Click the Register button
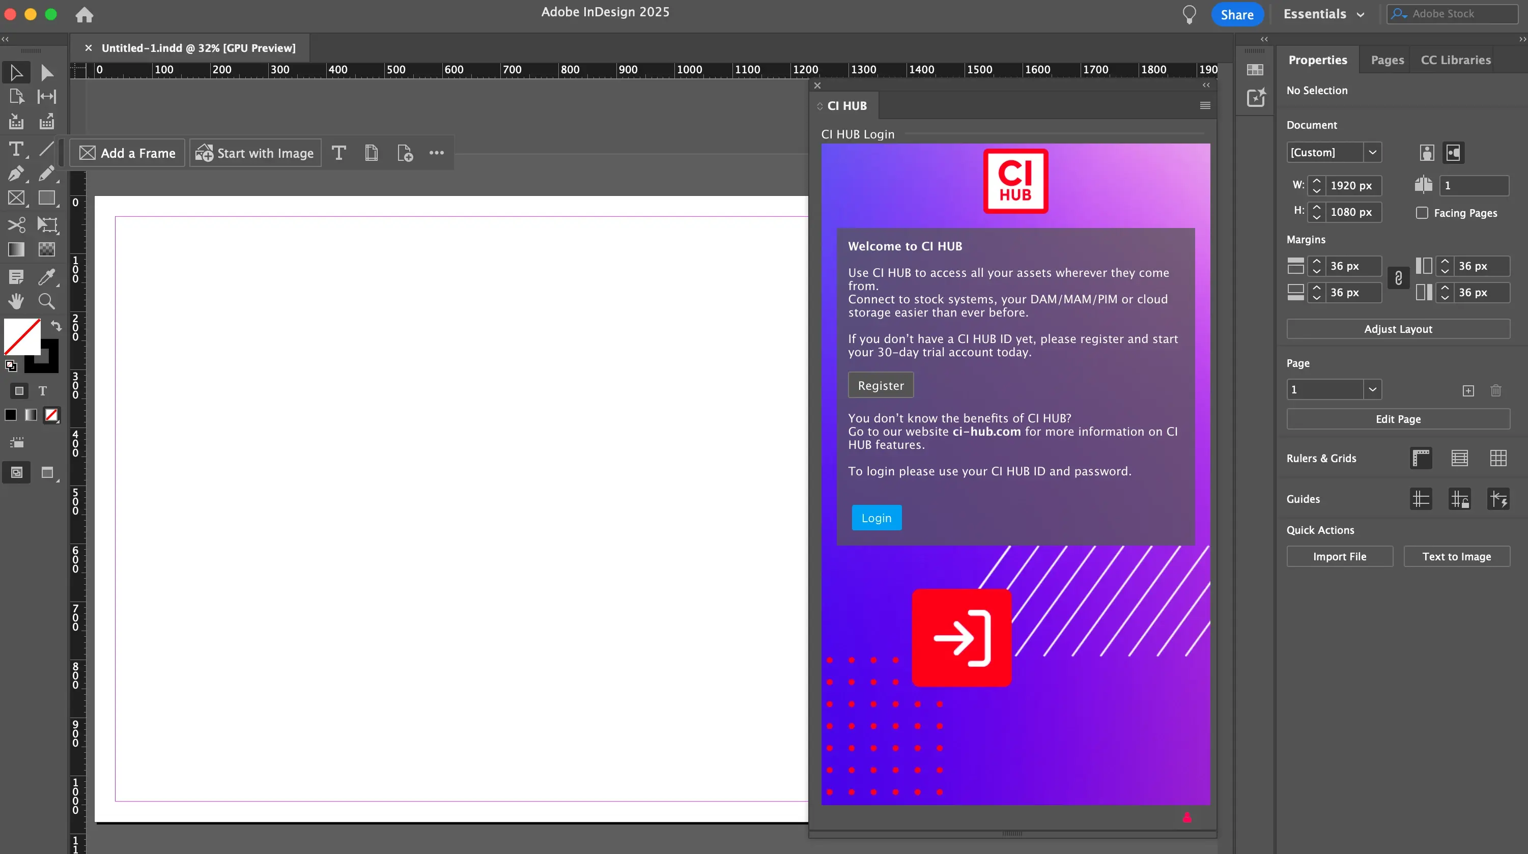 [x=880, y=386]
